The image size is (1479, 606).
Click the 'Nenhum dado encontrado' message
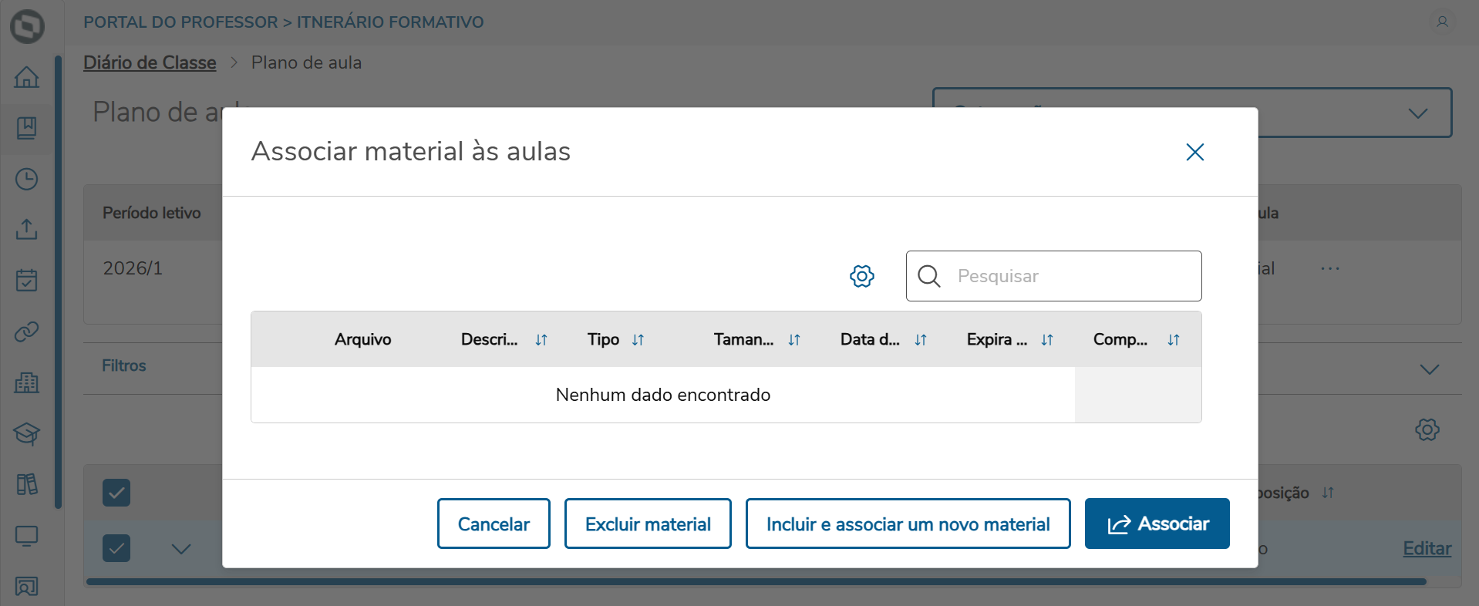click(x=663, y=395)
